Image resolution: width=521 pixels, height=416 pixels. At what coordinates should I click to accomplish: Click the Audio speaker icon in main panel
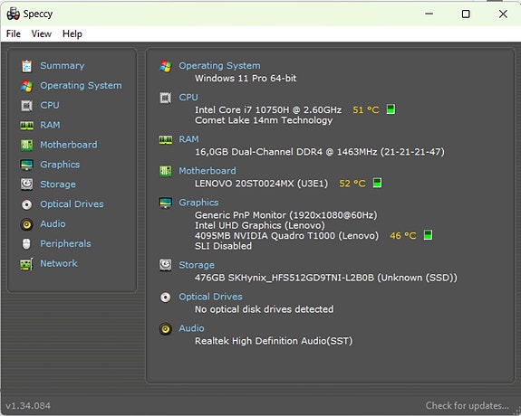[166, 329]
